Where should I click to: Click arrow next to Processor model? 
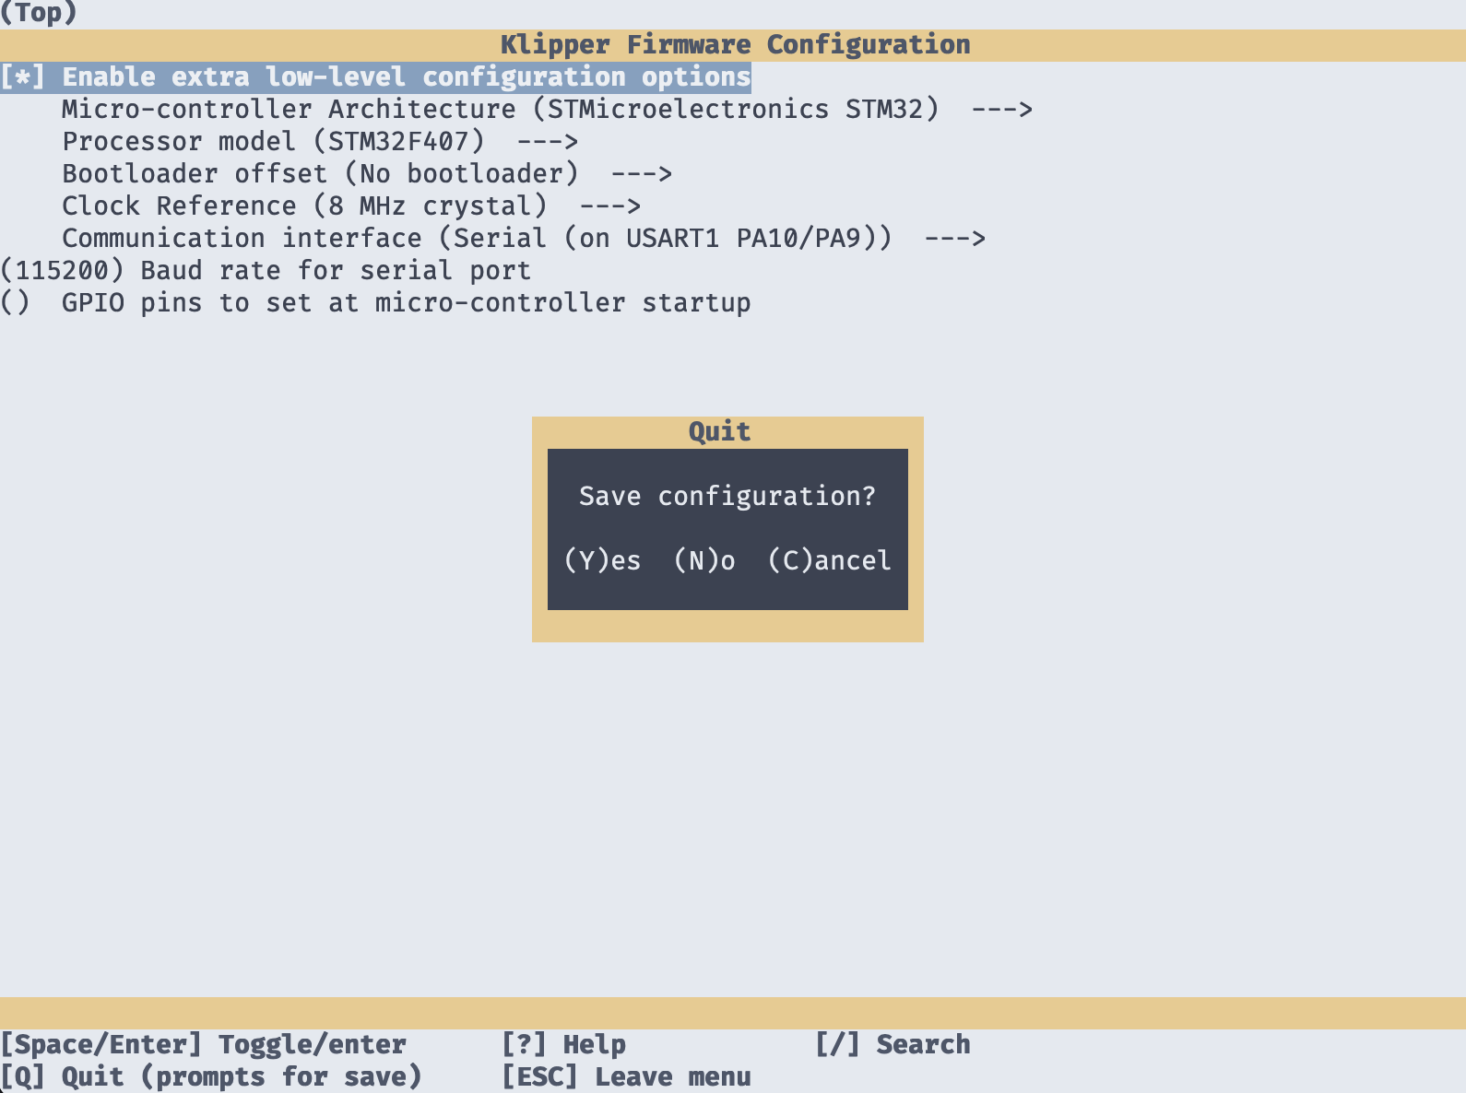548,142
